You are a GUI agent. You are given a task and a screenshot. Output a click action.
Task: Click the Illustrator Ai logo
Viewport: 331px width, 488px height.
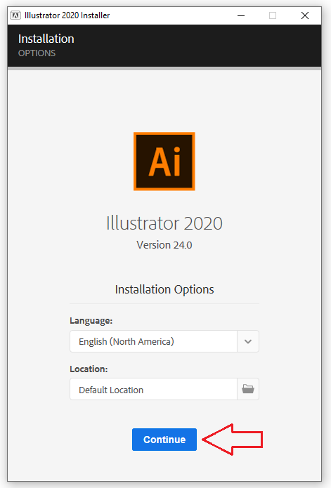pyautogui.click(x=164, y=161)
